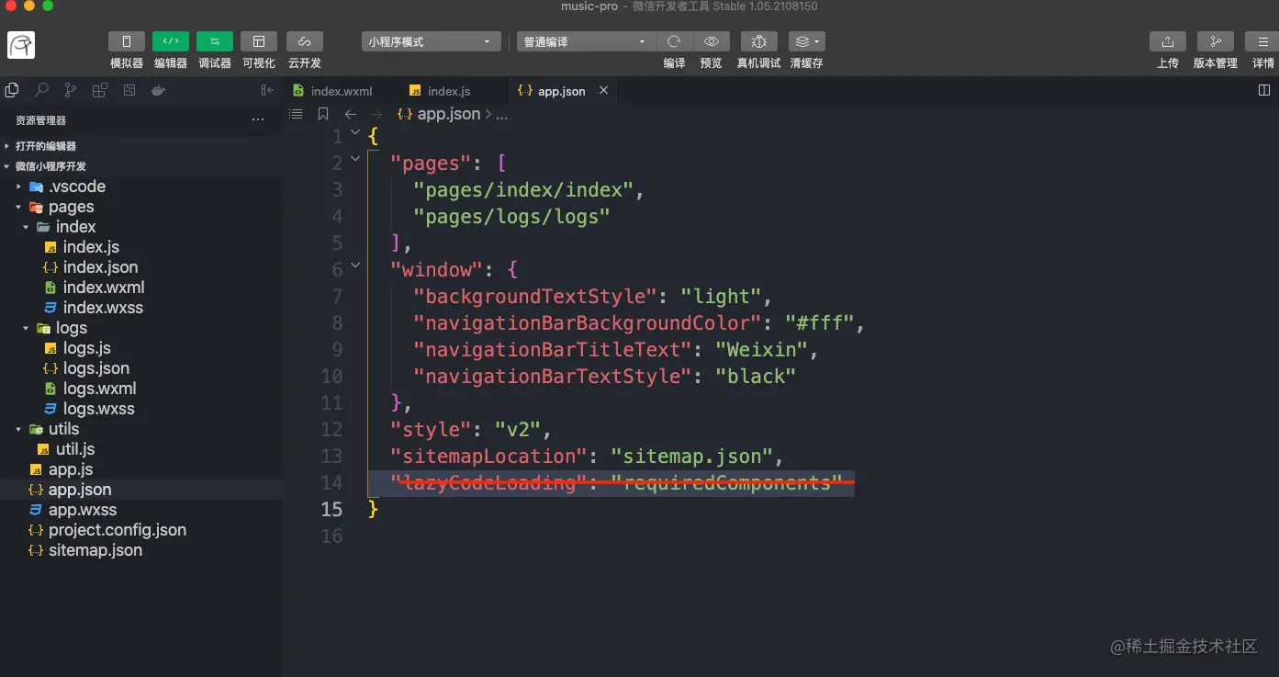1279x677 pixels.
Task: Open 云开发 cloud development
Action: (305, 41)
